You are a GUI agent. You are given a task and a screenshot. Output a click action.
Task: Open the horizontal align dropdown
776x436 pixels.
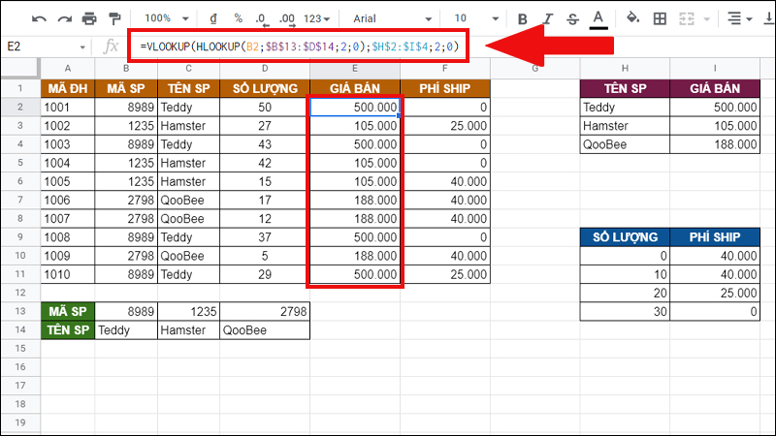coord(739,18)
